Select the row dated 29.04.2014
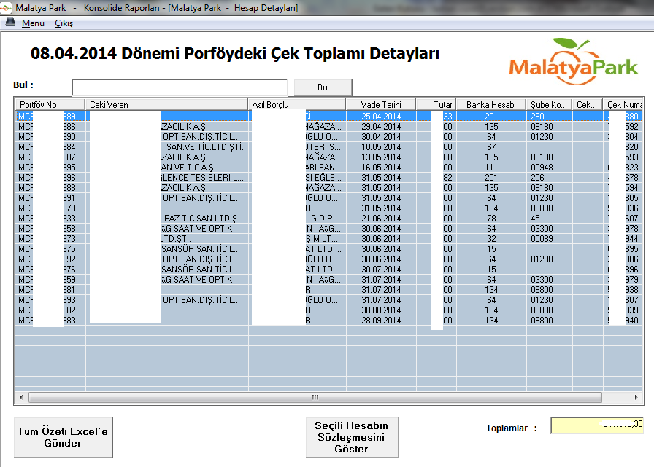The height and width of the screenshot is (467, 654). pos(328,127)
